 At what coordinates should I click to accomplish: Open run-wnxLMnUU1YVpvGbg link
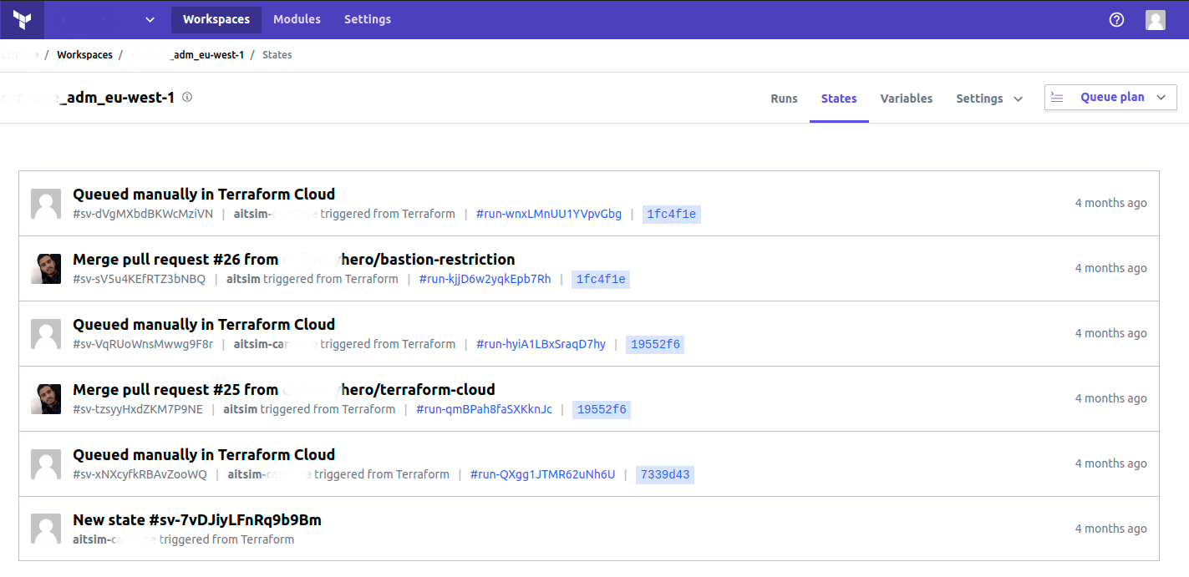pyautogui.click(x=549, y=214)
